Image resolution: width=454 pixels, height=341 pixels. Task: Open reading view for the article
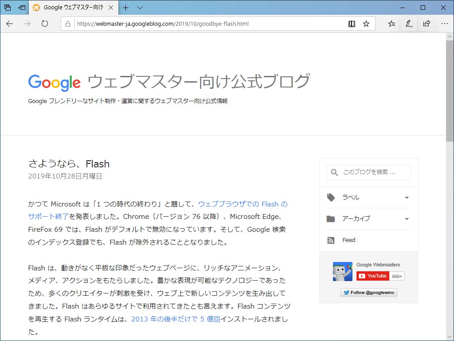point(352,24)
